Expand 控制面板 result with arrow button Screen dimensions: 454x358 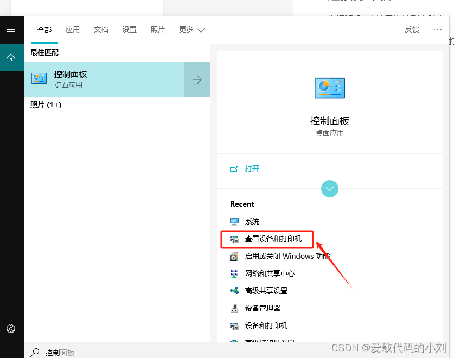[197, 79]
